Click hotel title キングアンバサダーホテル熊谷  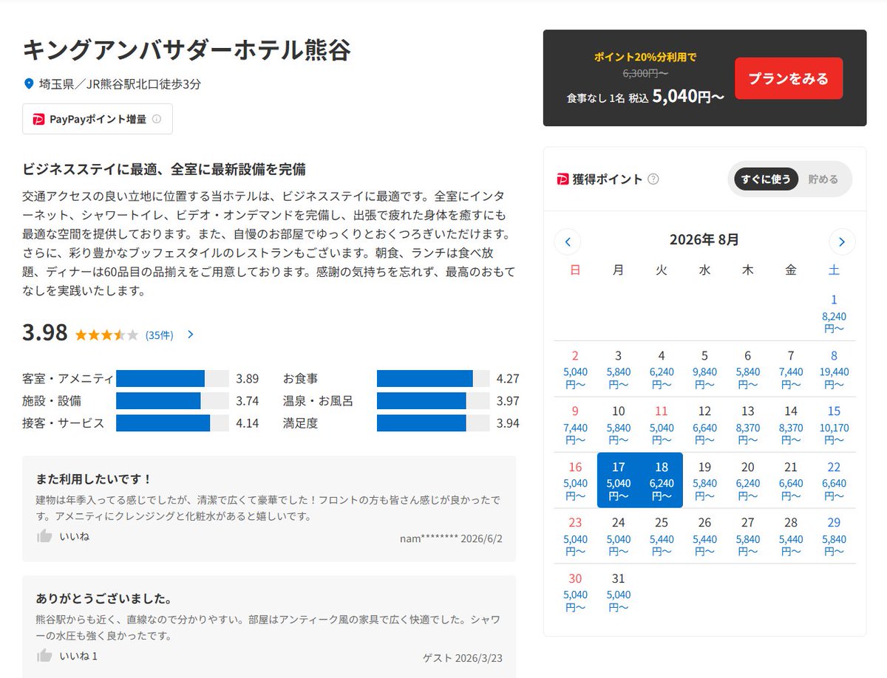[x=187, y=49]
